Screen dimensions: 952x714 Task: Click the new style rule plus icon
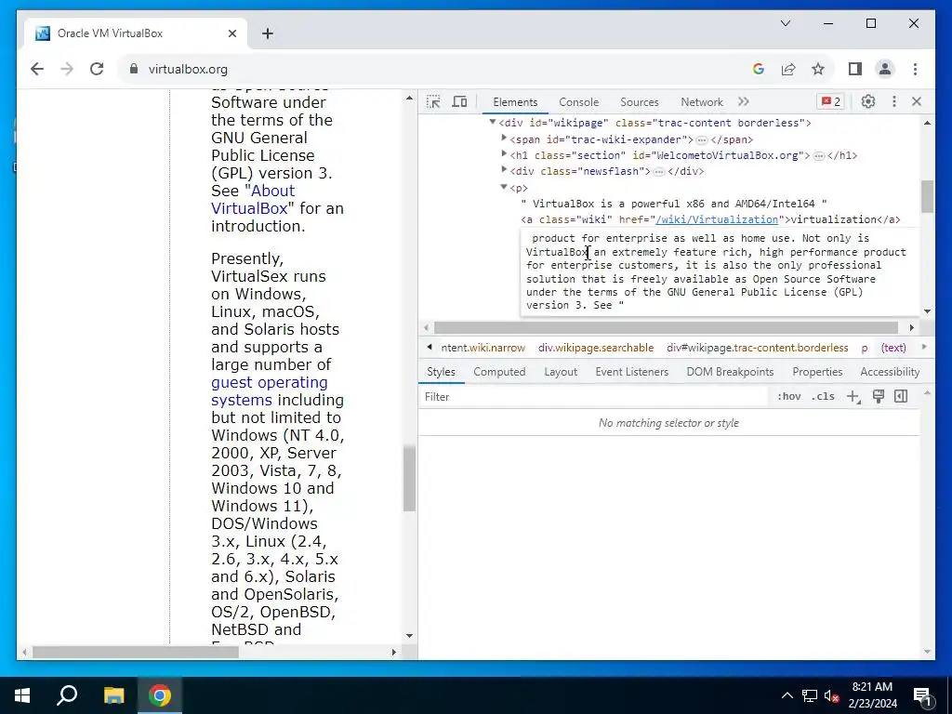coord(853,396)
